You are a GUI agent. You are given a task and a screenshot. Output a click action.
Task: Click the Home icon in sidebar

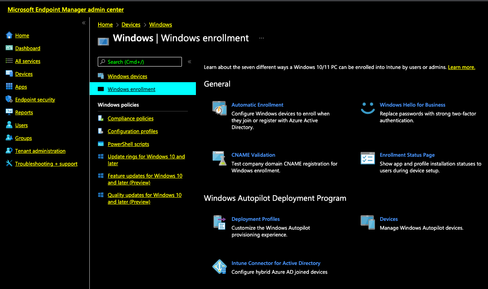pos(9,35)
